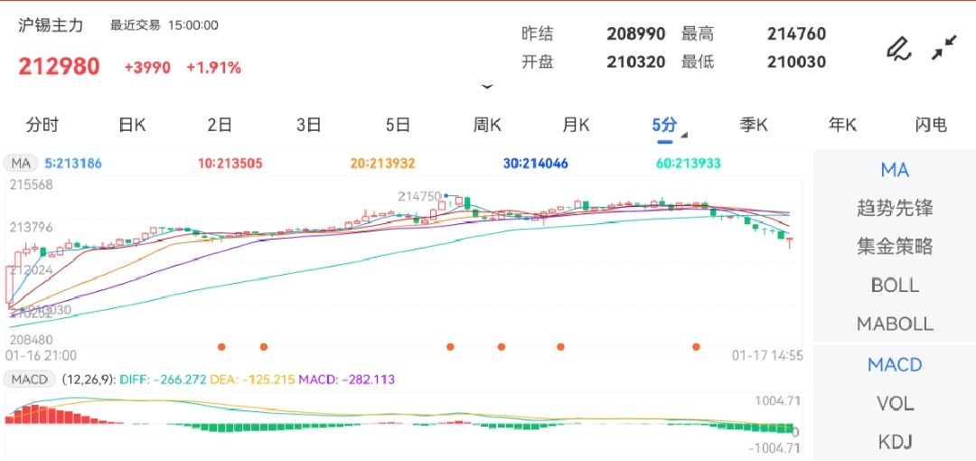Click the 最低 value 210030
976x461 pixels.
coord(796,62)
